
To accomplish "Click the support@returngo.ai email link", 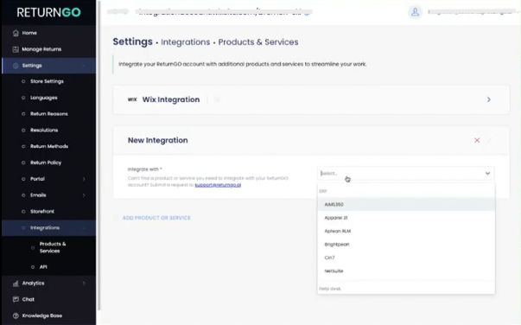I will tap(218, 185).
